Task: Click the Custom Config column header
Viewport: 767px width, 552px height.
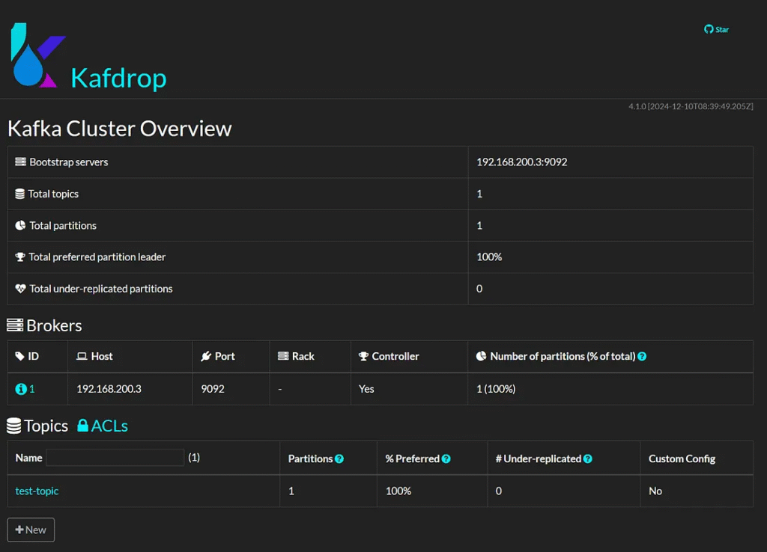Action: [x=682, y=459]
